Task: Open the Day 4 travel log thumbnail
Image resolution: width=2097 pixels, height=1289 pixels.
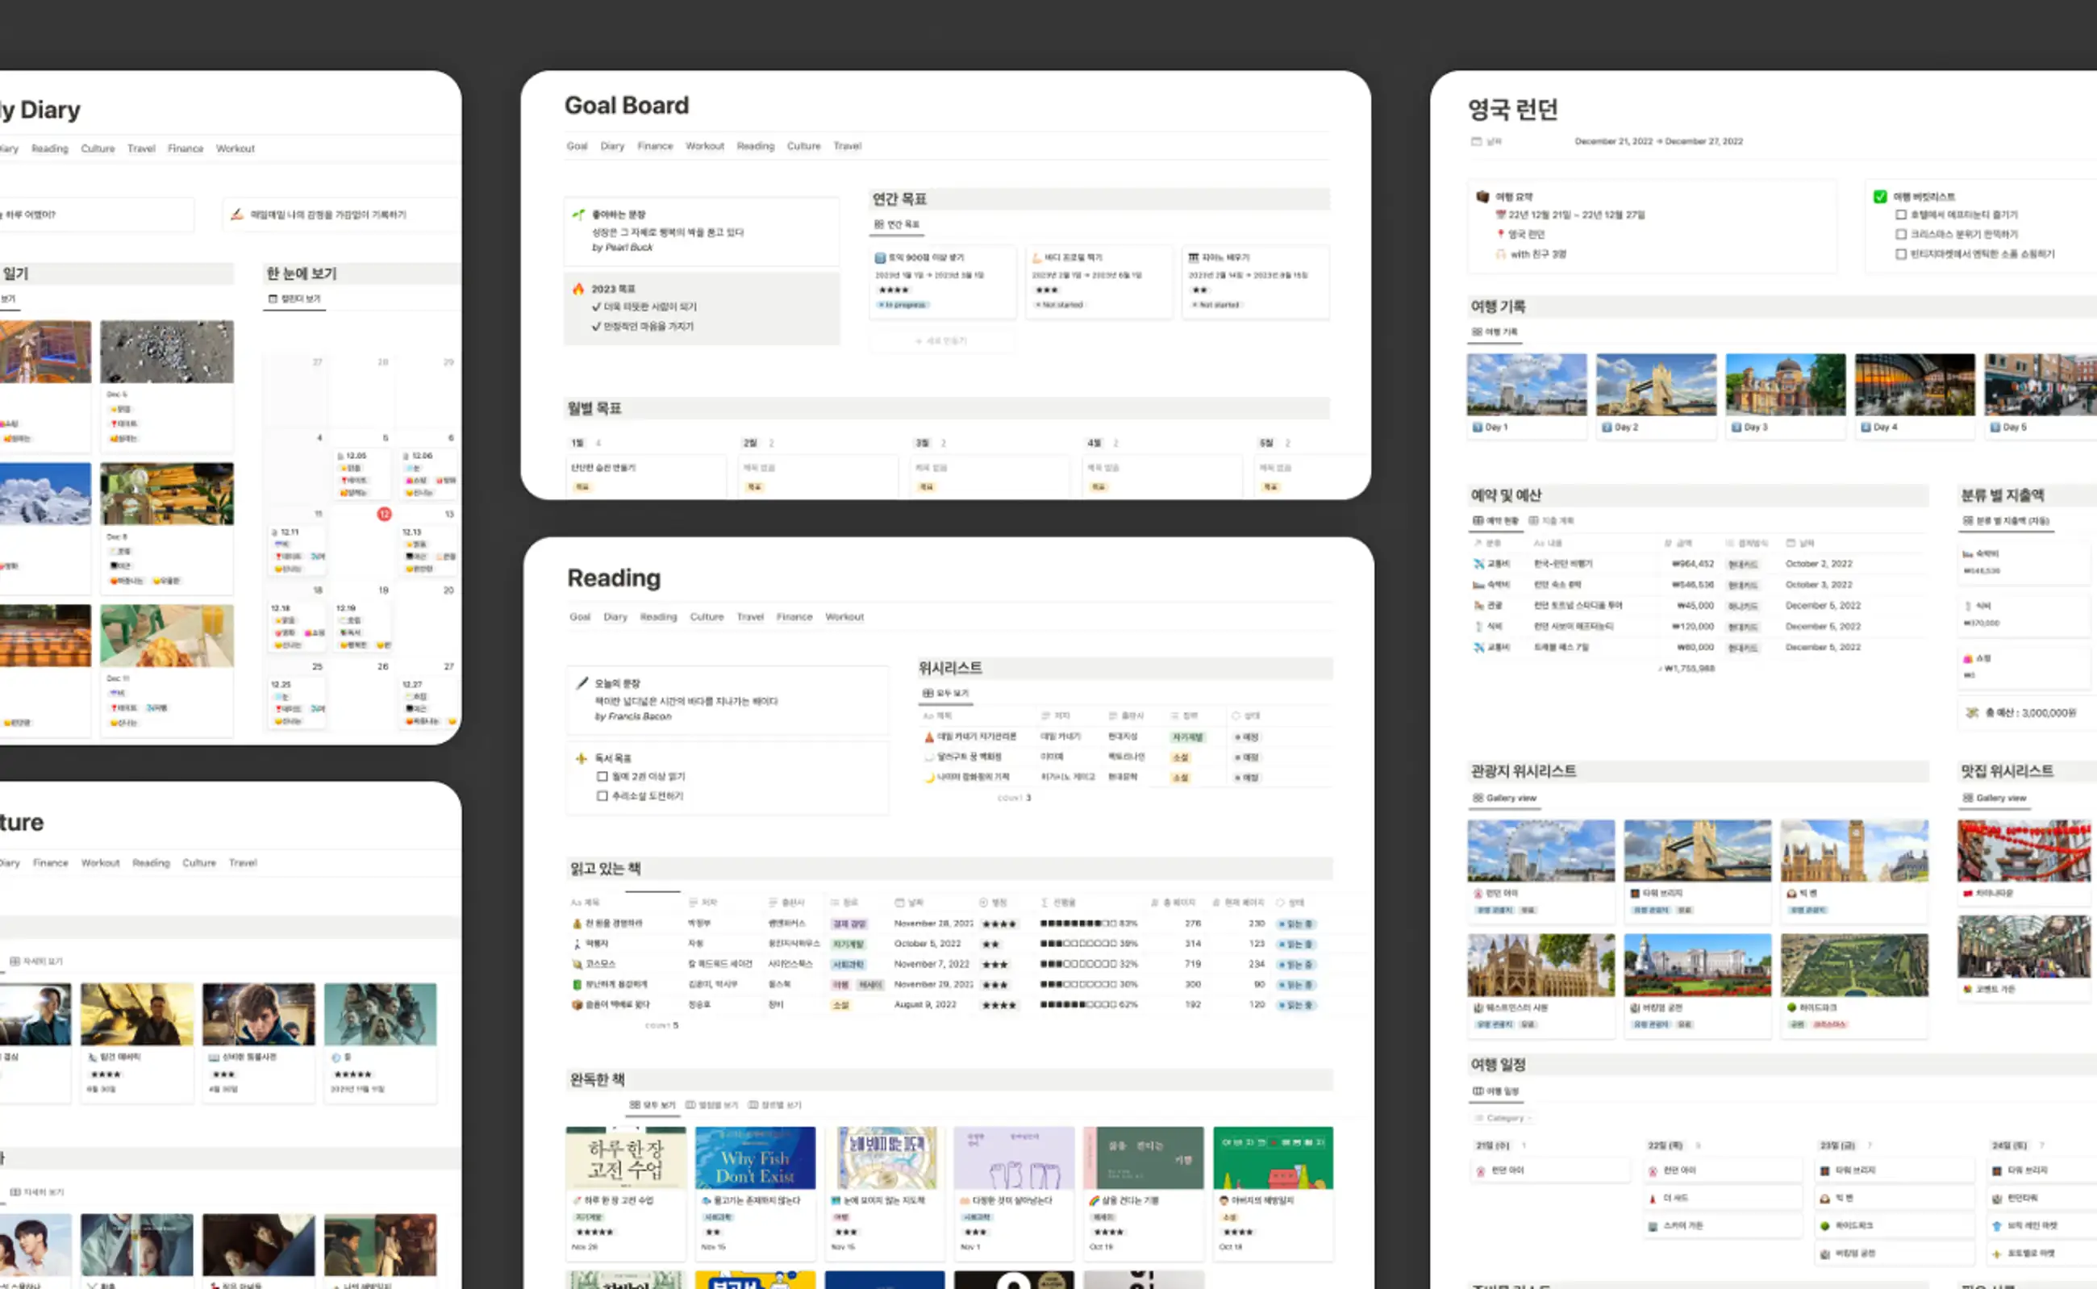Action: tap(1914, 385)
